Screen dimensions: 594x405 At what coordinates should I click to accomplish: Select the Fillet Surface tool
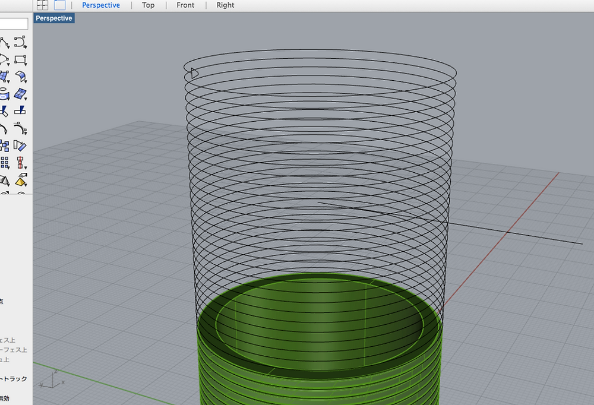click(20, 77)
